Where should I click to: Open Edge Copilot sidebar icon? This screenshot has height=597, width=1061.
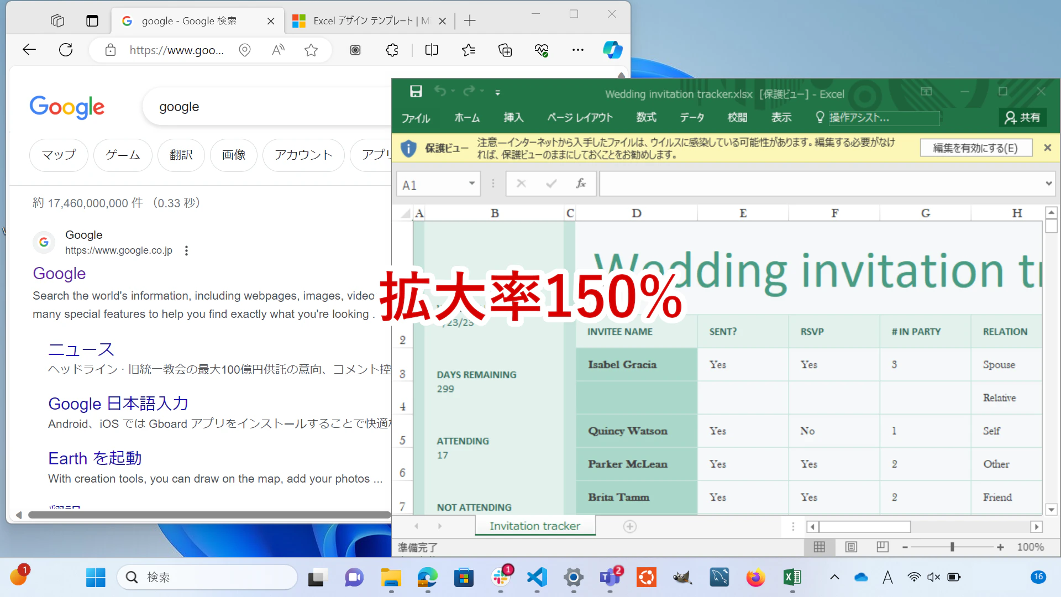[x=612, y=50]
